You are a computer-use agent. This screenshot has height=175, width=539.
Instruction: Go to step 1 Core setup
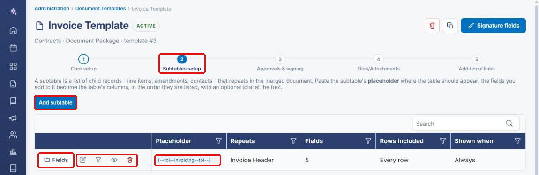click(x=83, y=63)
